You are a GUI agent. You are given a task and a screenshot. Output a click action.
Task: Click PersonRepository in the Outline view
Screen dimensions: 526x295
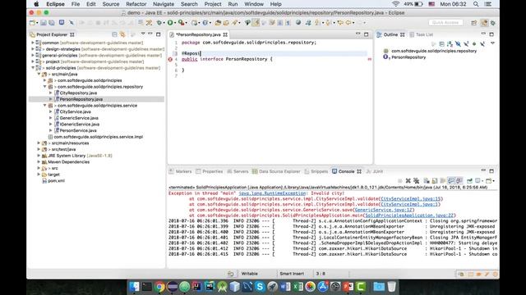tap(408, 57)
